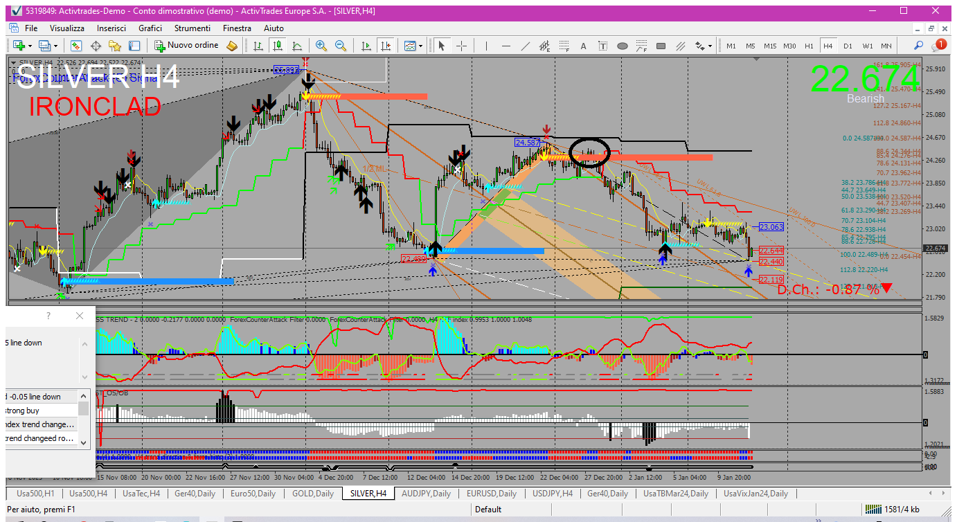Switch timeframe to M15
The width and height of the screenshot is (957, 522).
click(770, 46)
